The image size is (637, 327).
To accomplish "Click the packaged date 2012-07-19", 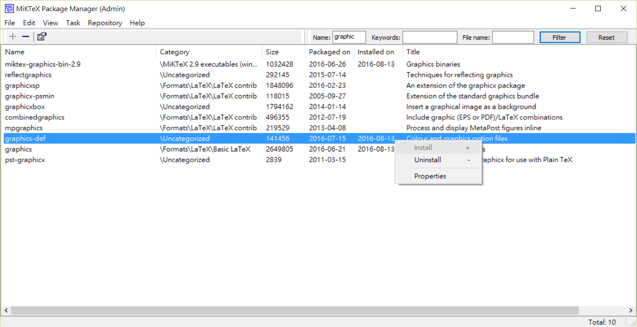I will [327, 117].
